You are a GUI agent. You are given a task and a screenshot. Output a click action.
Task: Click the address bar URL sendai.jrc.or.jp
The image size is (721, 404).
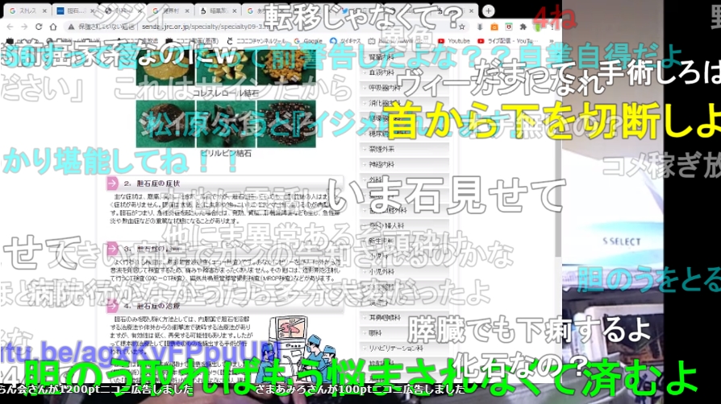(x=207, y=27)
